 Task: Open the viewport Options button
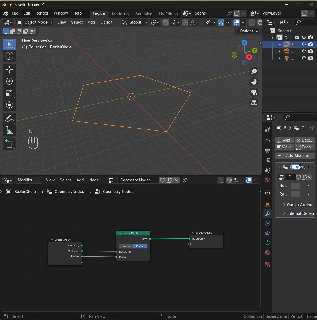249,31
